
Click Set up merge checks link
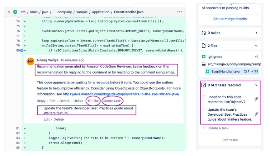click(x=230, y=19)
